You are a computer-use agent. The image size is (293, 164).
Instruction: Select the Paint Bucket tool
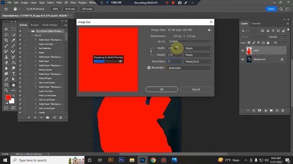click(x=13, y=63)
